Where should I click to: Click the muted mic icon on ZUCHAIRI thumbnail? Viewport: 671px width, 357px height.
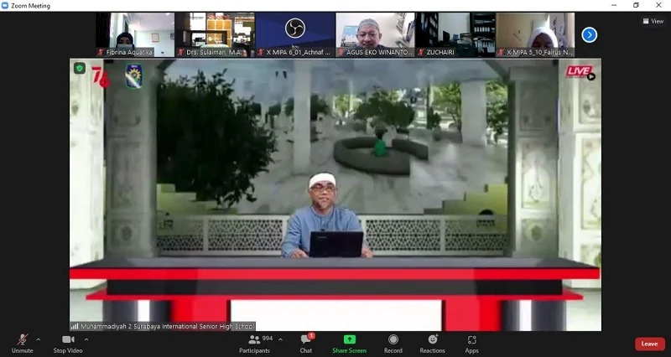pos(421,52)
